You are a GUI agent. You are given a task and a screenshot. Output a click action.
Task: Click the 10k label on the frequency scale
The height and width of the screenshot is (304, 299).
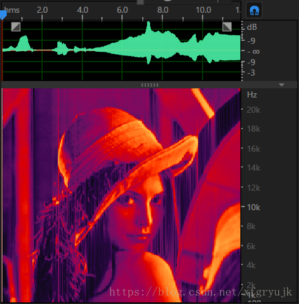coord(253,207)
